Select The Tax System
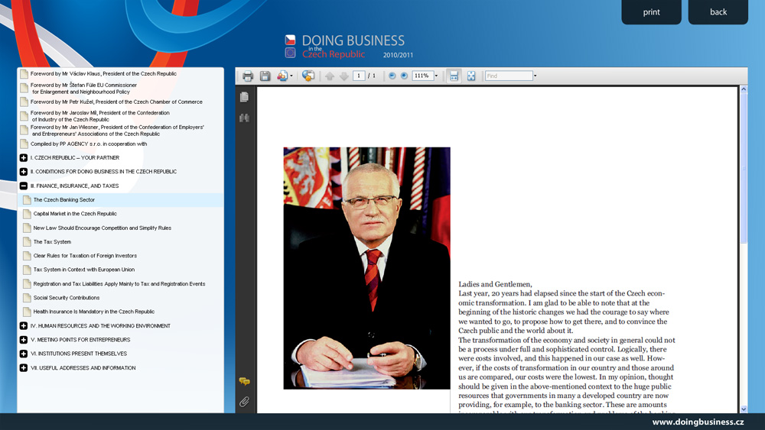This screenshot has height=430, width=765. 52,241
